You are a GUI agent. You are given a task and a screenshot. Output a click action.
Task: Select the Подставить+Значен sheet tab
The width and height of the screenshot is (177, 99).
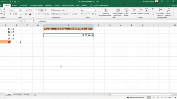coord(21,94)
